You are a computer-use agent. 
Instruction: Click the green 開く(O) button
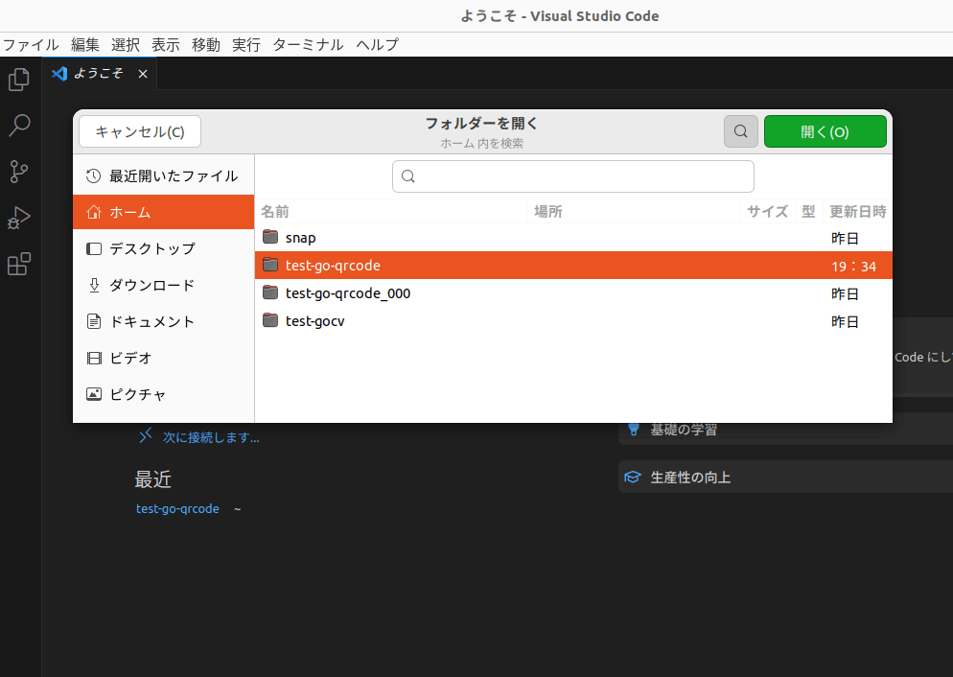click(x=825, y=131)
